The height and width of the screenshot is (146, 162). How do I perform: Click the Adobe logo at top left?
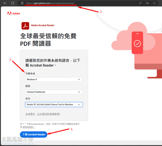click(x=13, y=13)
